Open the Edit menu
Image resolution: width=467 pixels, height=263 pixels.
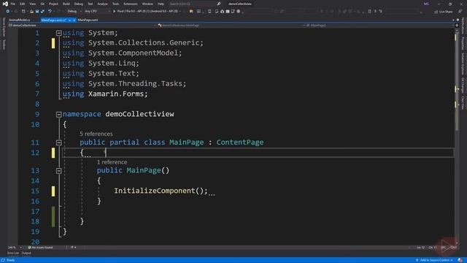click(x=23, y=4)
